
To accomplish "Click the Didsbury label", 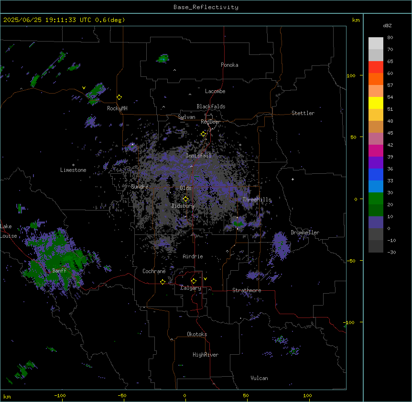I will 183,206.
